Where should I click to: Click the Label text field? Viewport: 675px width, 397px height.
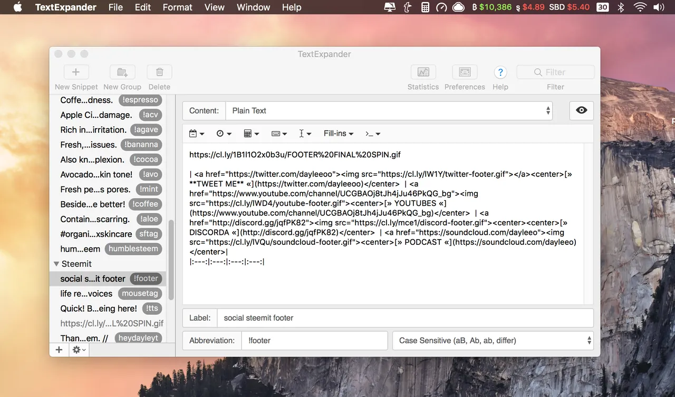pos(405,318)
